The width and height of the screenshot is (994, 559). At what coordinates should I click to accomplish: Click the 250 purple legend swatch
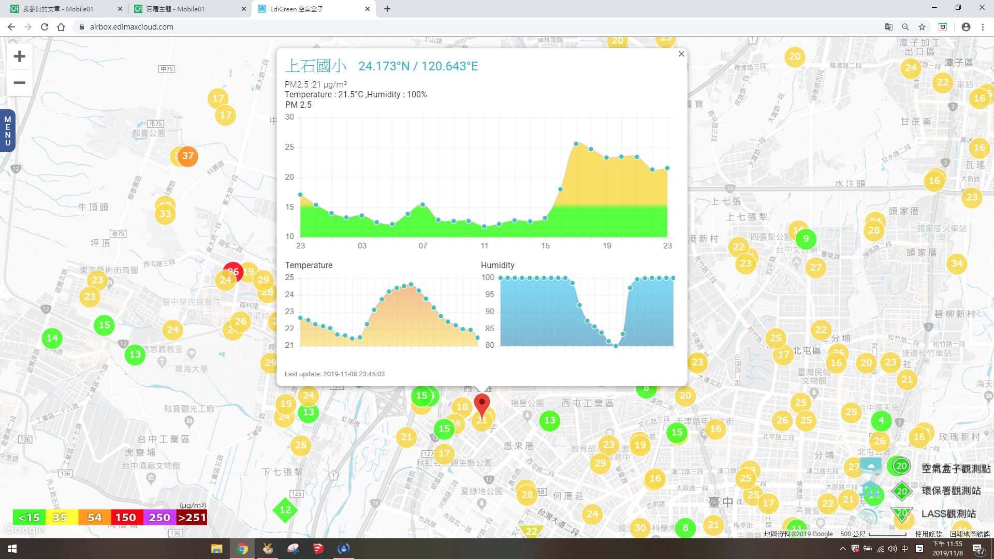159,517
